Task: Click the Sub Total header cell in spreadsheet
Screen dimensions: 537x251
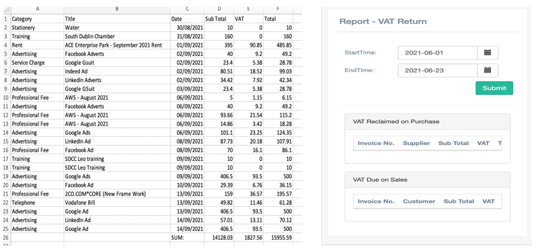Action: (x=219, y=19)
